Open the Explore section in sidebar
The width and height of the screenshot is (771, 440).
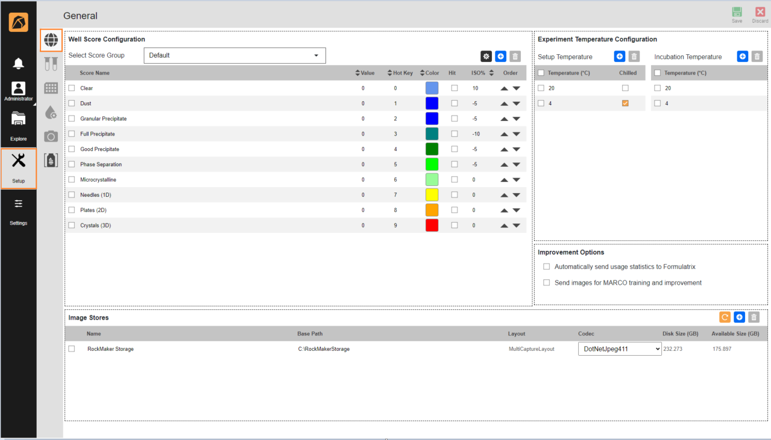pyautogui.click(x=18, y=125)
